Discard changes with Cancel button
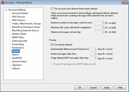This screenshot has width=129, height=92. coord(93,88)
